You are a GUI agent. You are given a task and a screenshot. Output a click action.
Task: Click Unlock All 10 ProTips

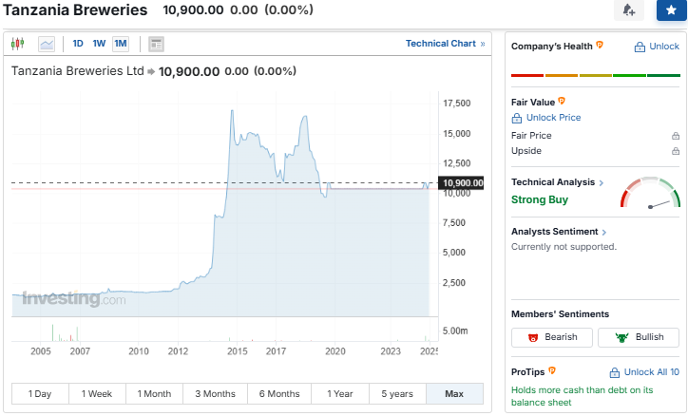coord(644,372)
